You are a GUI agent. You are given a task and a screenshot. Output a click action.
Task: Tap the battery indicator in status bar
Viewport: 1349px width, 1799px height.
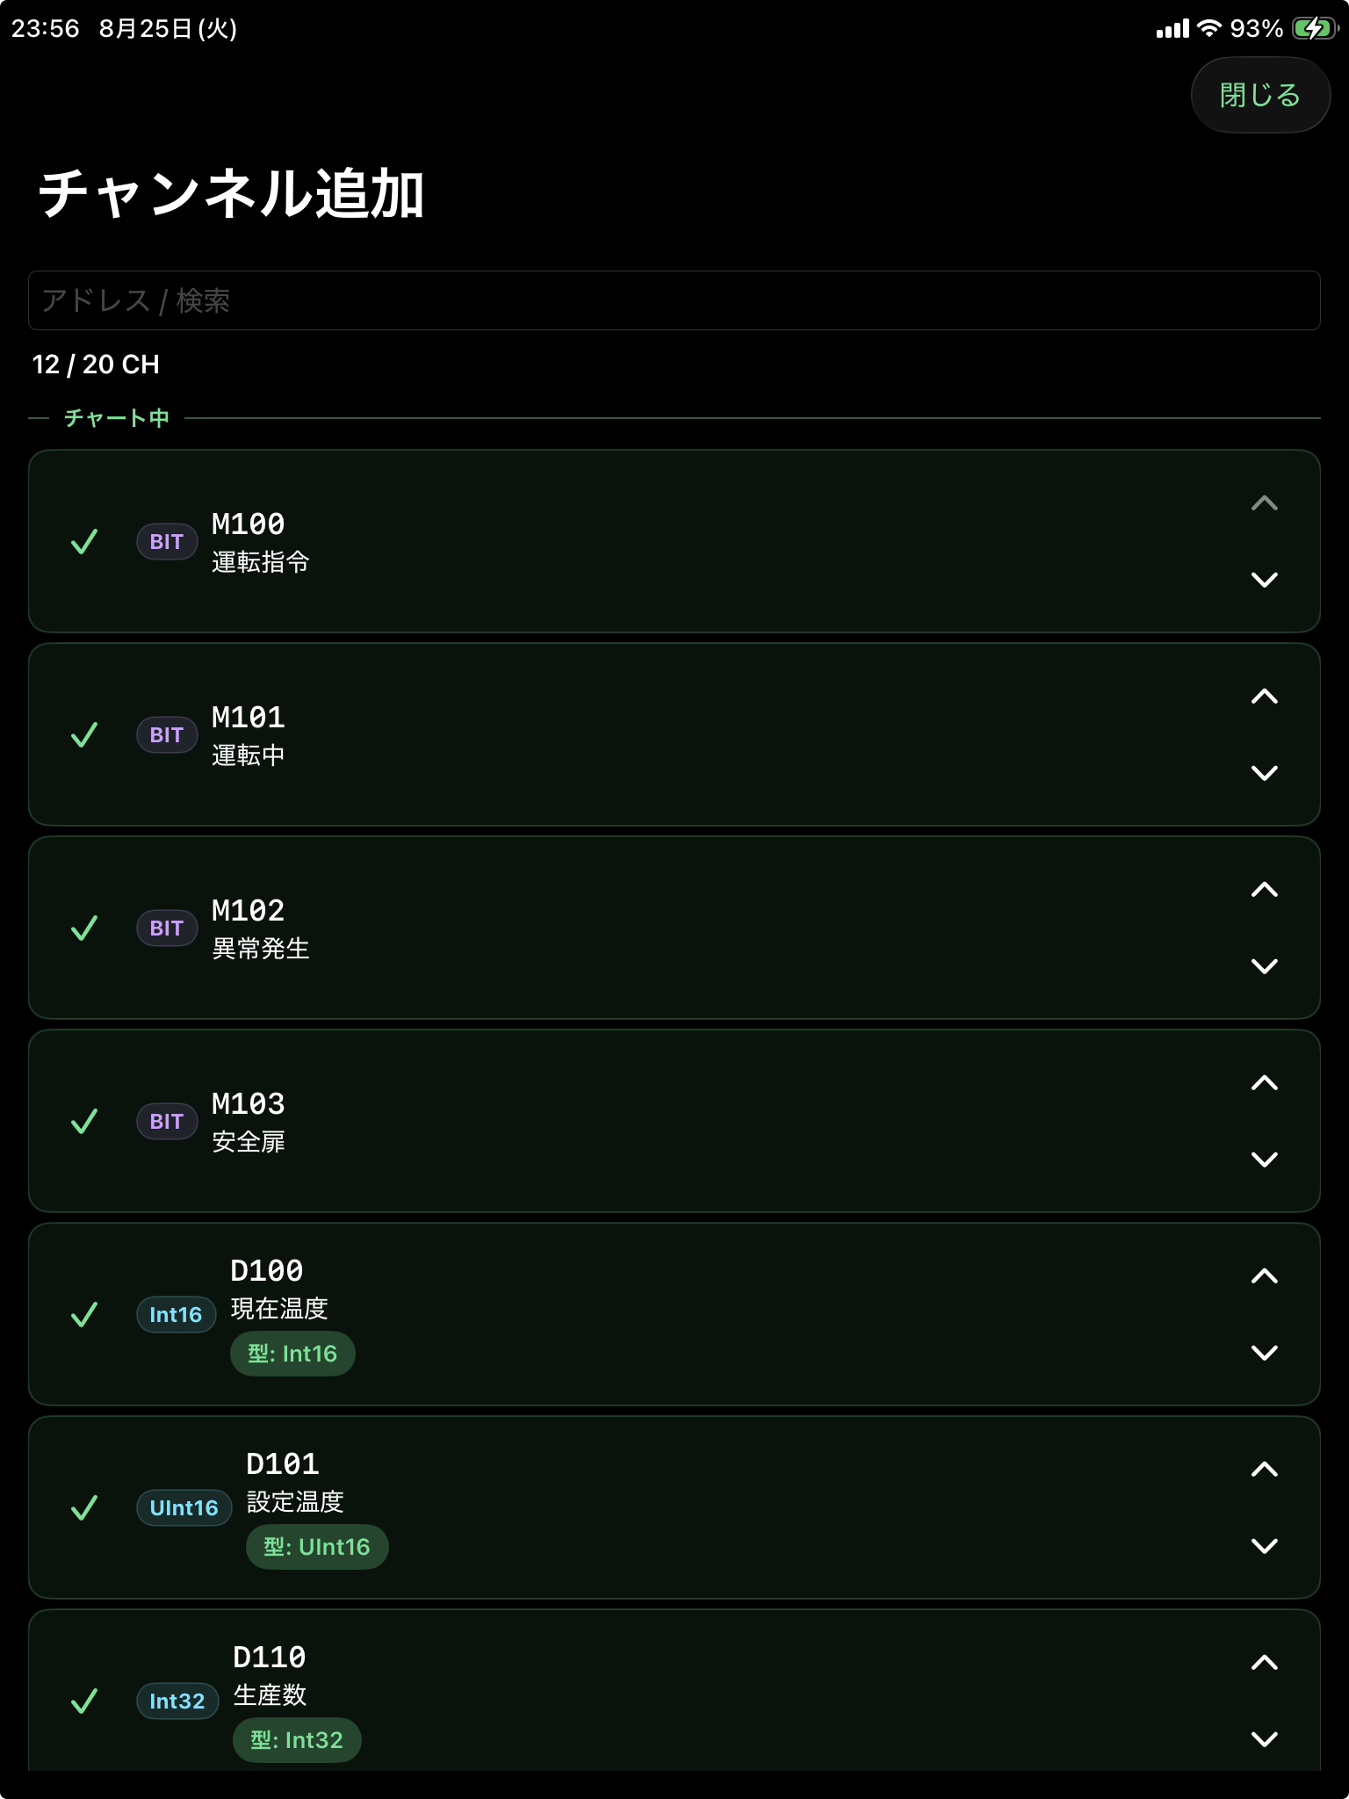pyautogui.click(x=1315, y=28)
